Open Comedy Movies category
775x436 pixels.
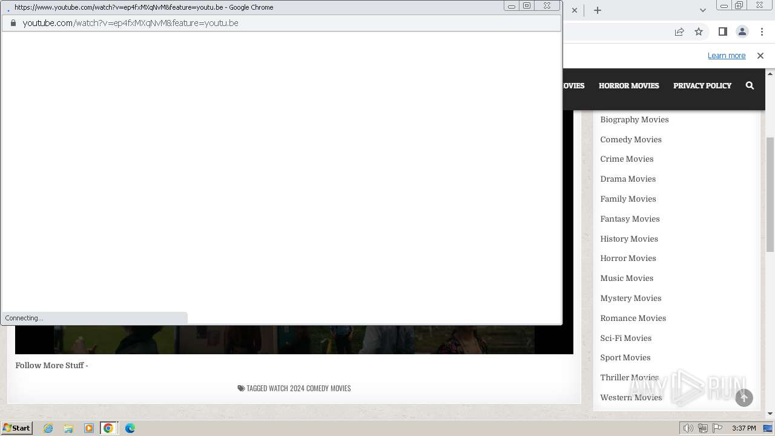point(631,139)
